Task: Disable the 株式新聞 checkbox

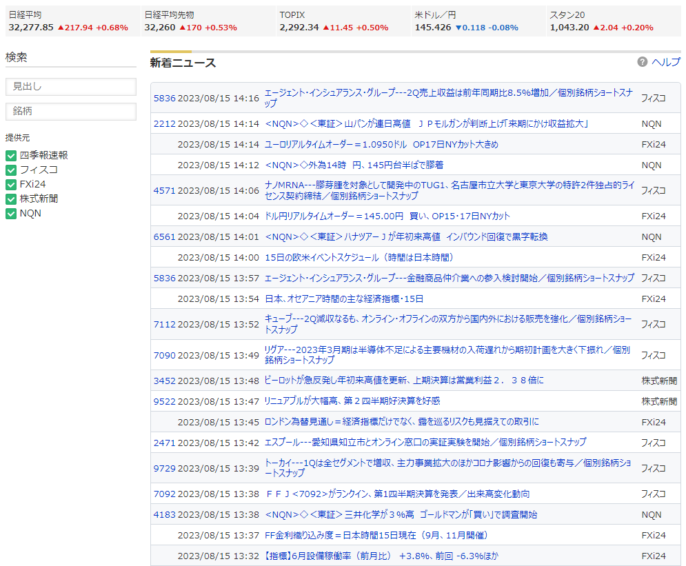Action: (x=11, y=199)
